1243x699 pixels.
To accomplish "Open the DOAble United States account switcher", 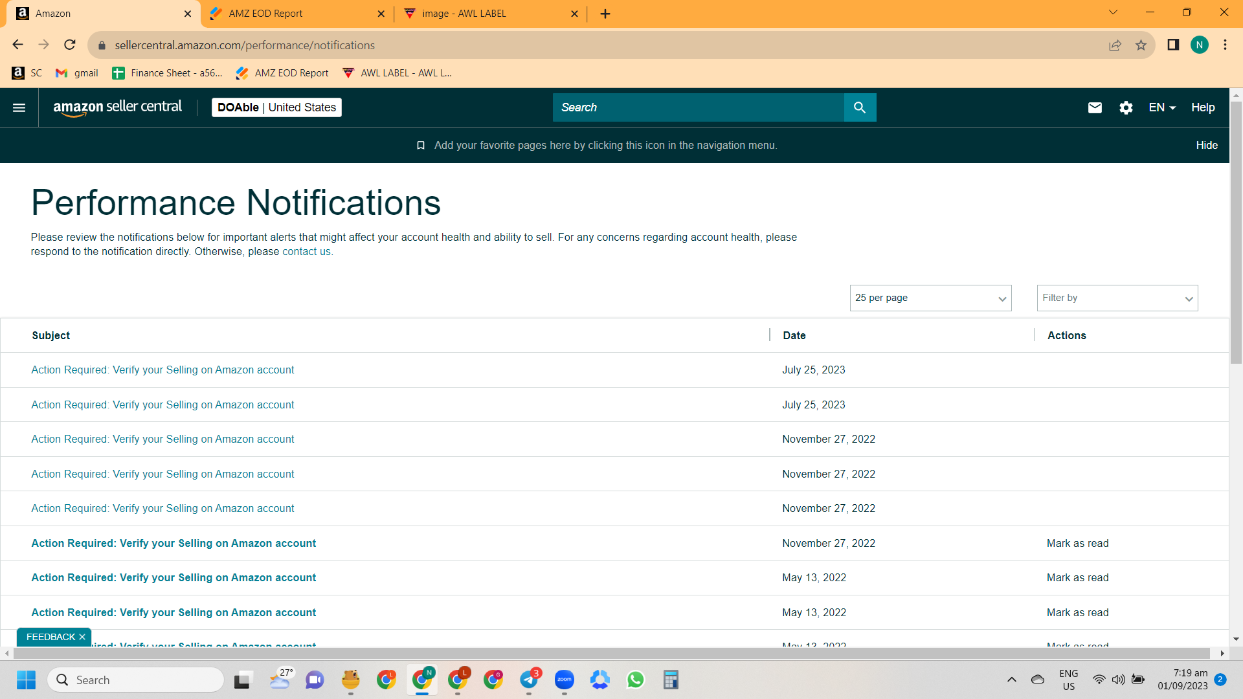I will coord(276,107).
